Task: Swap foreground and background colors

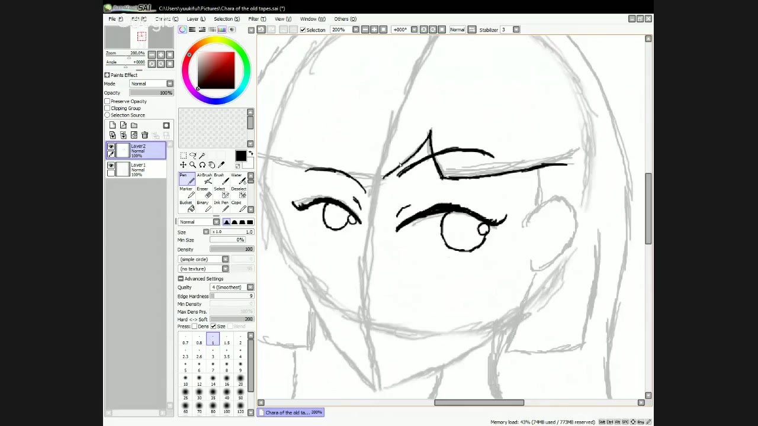Action: [250, 154]
